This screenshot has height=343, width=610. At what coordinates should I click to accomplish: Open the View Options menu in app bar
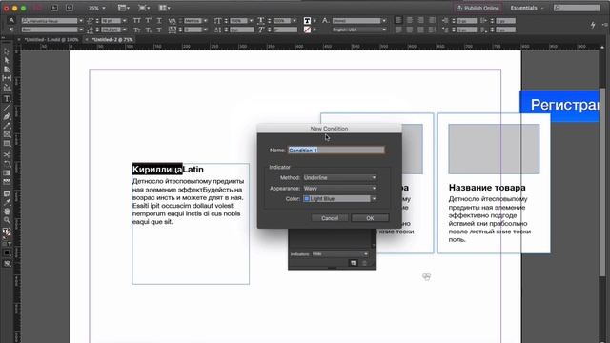[123, 8]
